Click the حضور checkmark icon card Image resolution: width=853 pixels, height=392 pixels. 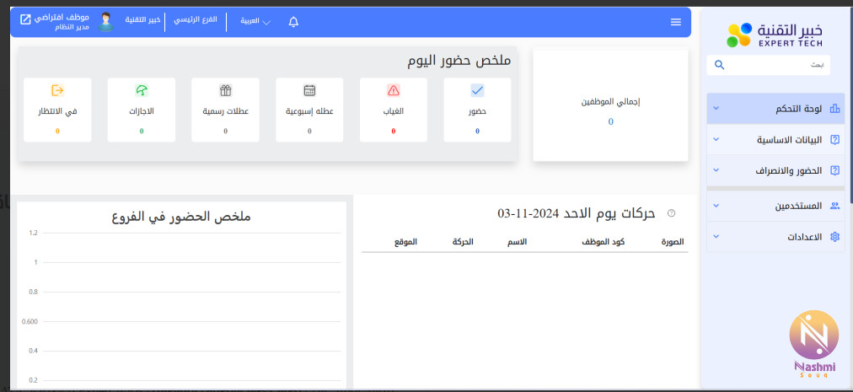point(477,91)
